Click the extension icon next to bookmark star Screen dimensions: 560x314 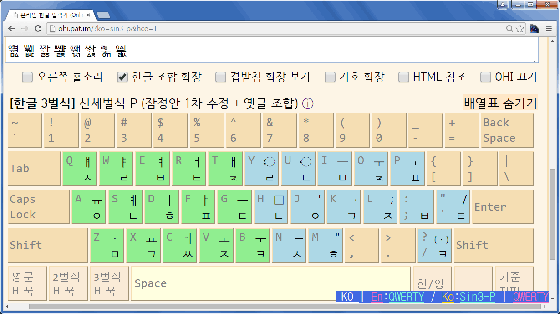(x=534, y=29)
